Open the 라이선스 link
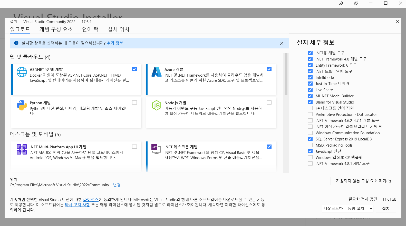Screen dimensions: 406x226 tap(91, 200)
